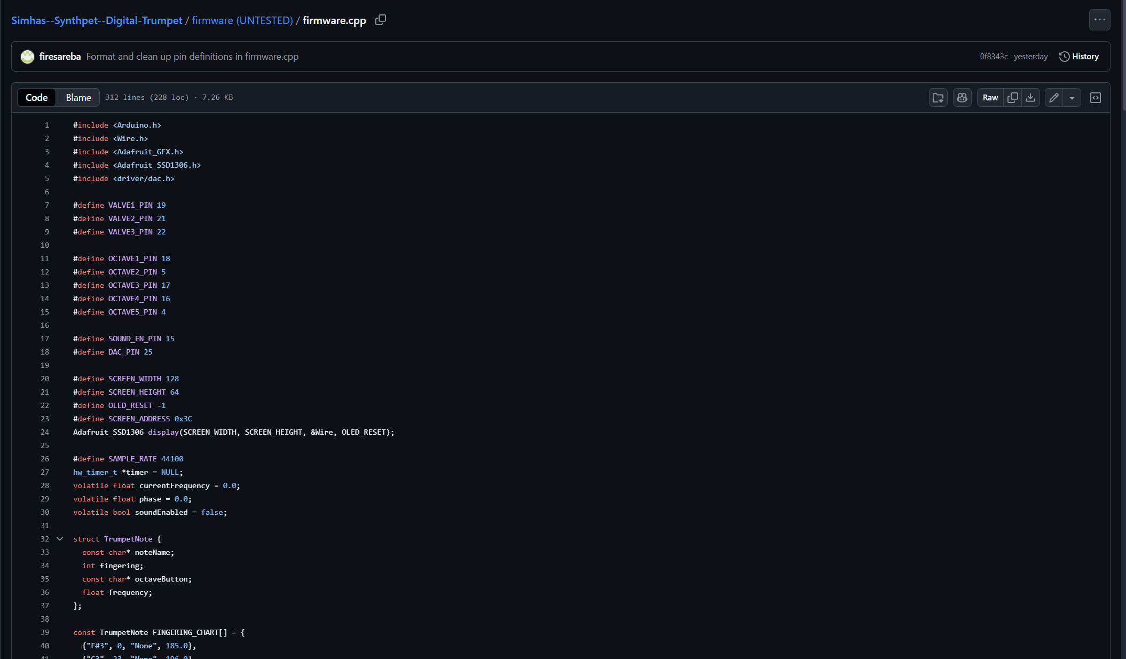Viewport: 1126px width, 659px height.
Task: Click the firesareba avatar image
Action: (27, 57)
